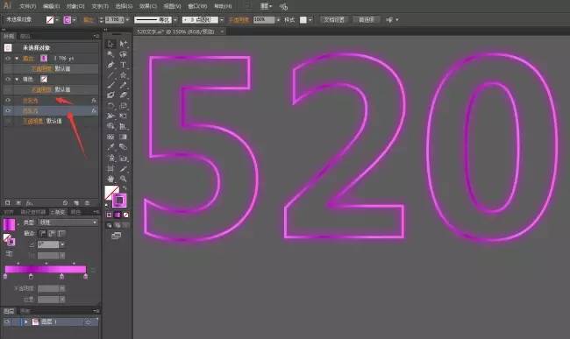Viewport: 570px width, 339px height.
Task: Click the gradient fill swatch in Gradient panel
Action: click(9, 224)
